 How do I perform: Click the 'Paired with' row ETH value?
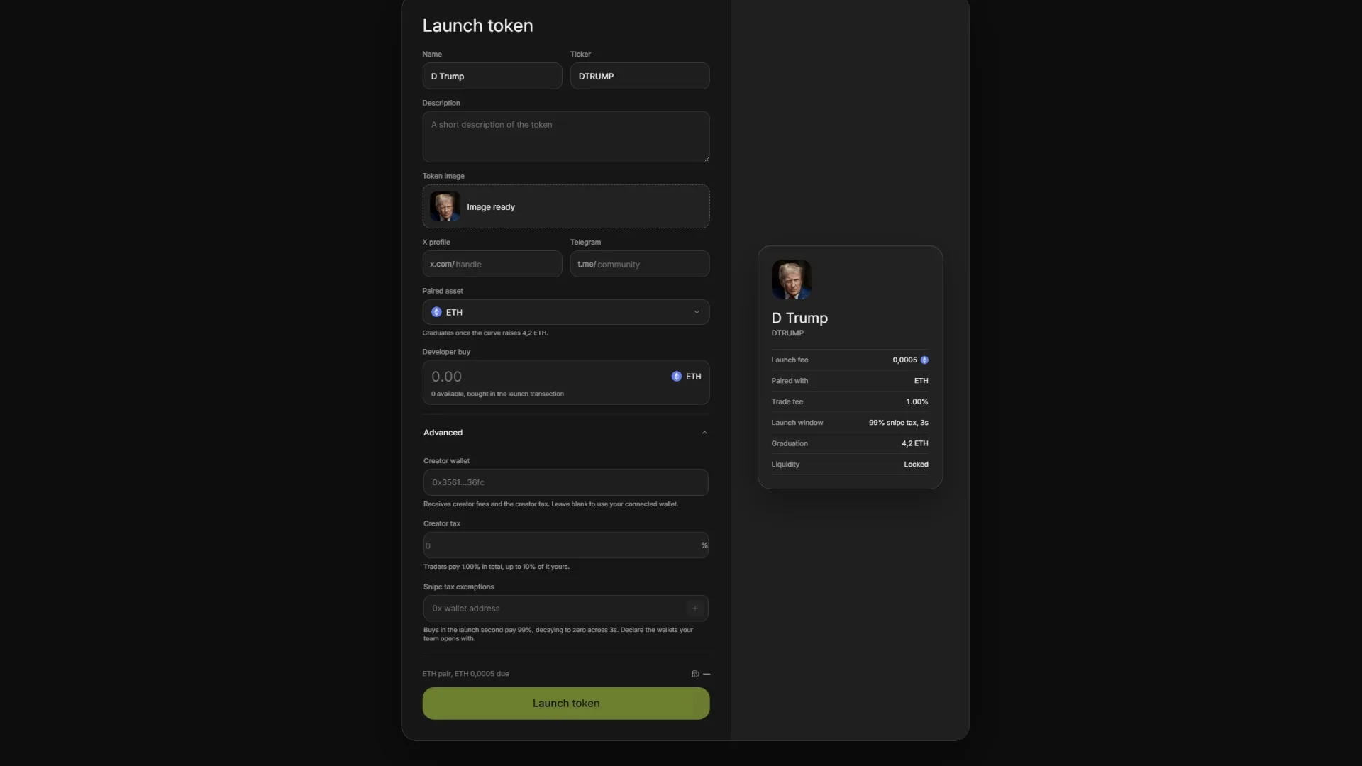(921, 381)
